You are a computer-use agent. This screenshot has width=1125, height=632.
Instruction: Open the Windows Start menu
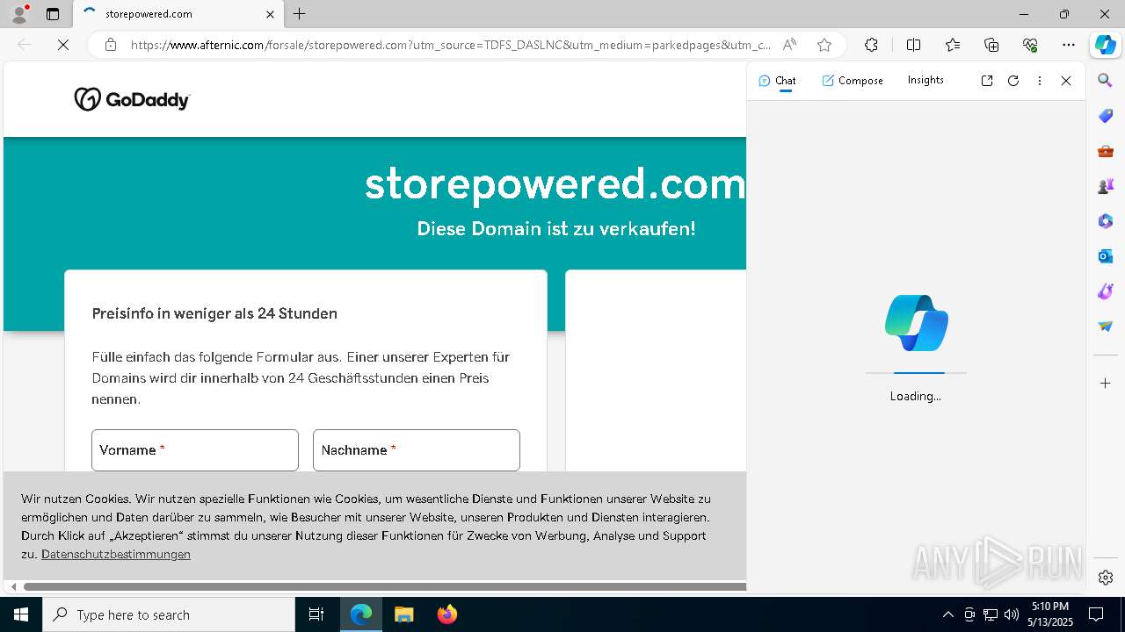tap(21, 614)
